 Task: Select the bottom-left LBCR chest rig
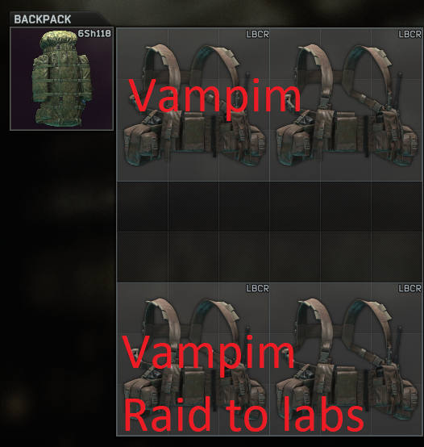click(x=193, y=359)
